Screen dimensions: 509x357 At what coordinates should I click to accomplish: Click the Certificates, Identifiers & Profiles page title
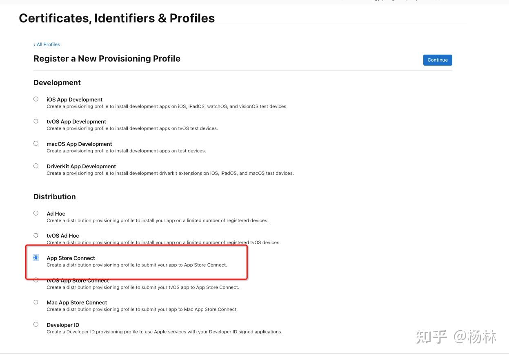click(x=117, y=18)
